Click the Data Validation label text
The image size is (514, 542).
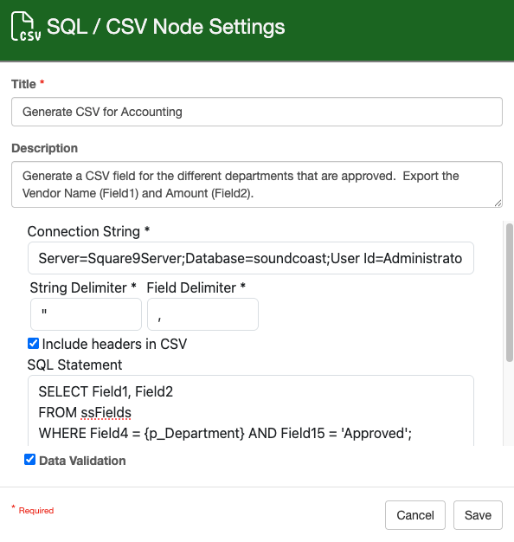[x=82, y=461]
